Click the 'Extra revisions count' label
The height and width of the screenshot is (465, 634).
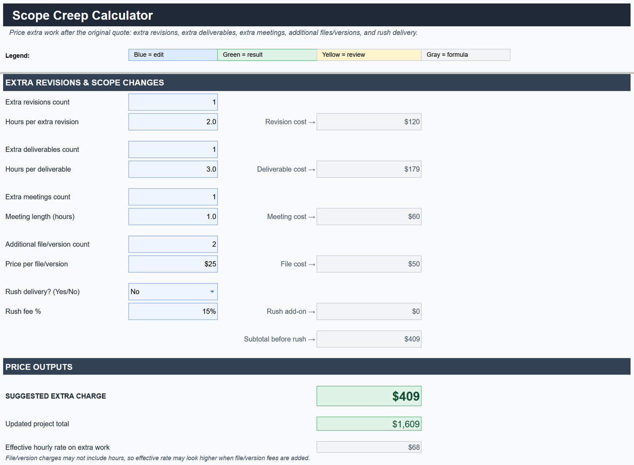[37, 102]
